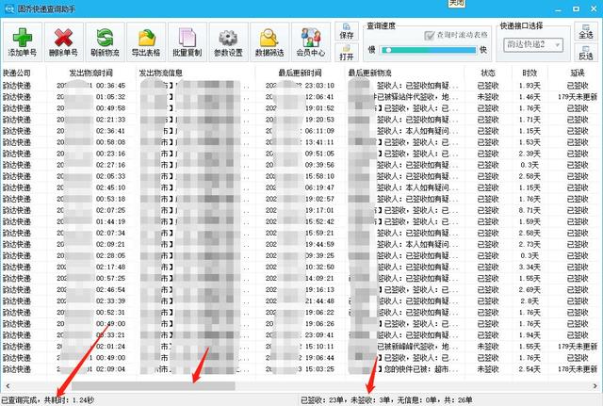
Task: Click the 1.94天 cell
Action: (530, 335)
